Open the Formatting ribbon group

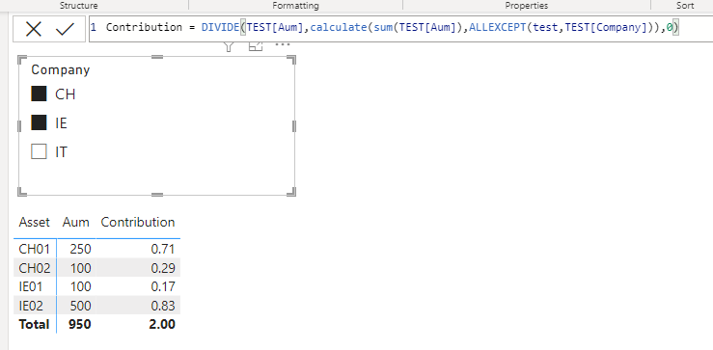coord(295,6)
